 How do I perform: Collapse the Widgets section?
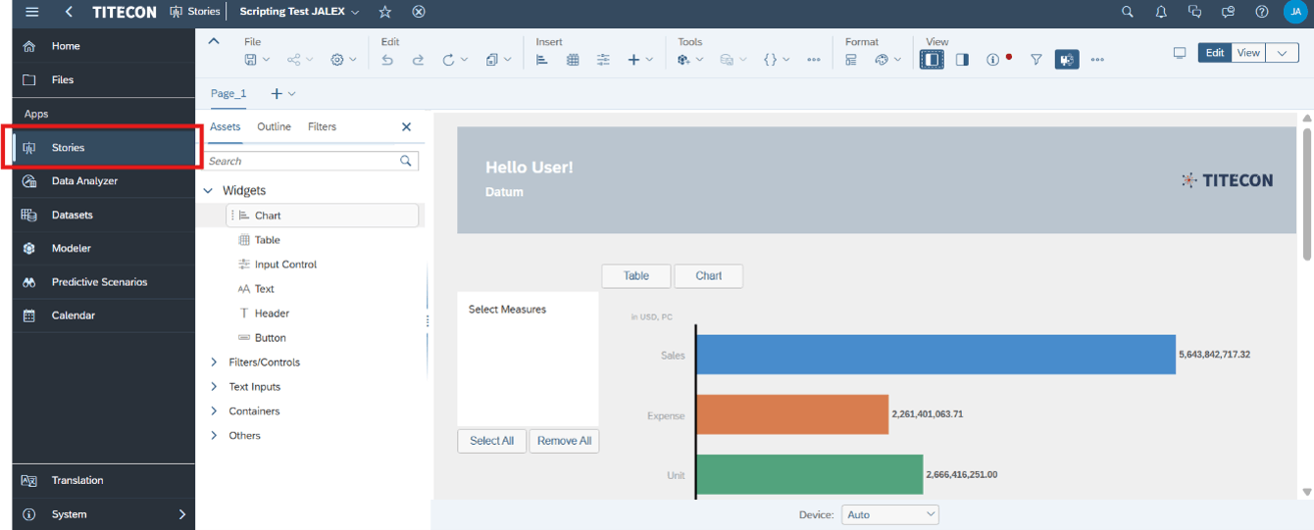(208, 191)
